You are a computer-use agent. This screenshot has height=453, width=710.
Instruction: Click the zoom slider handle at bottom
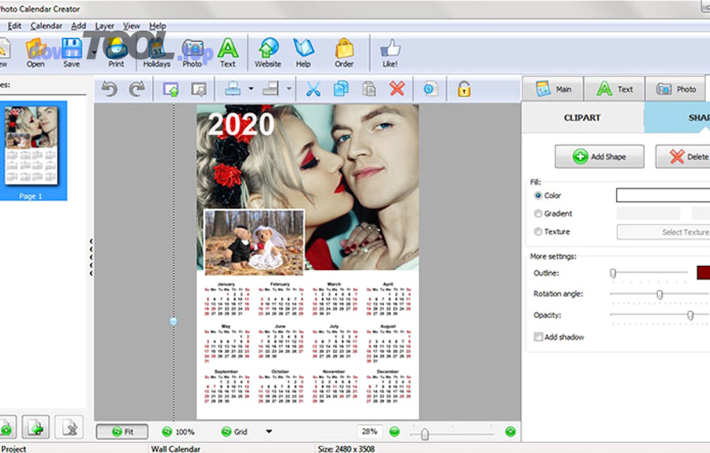(424, 434)
